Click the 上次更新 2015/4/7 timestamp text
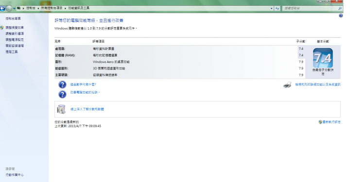This screenshot has height=182, width=350. tap(78, 126)
